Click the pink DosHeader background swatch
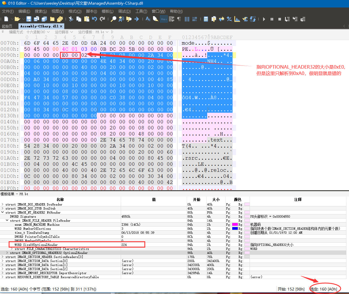The height and width of the screenshot is (294, 349). point(247,204)
